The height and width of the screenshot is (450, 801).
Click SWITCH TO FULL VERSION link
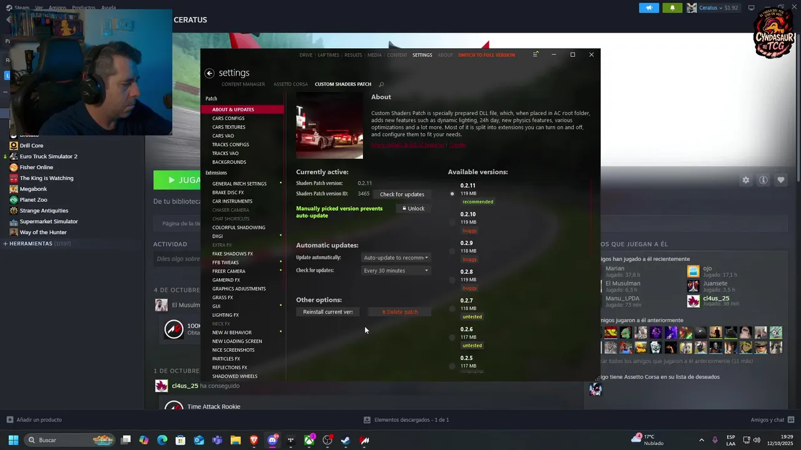point(486,55)
